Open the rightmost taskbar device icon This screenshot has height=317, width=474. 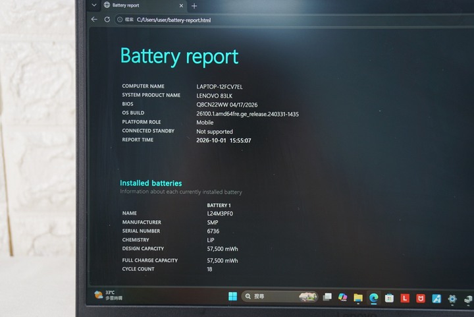click(x=468, y=299)
